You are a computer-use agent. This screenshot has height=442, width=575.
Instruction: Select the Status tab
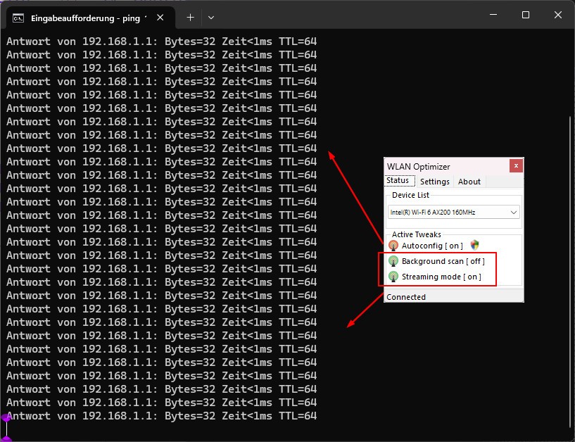398,181
